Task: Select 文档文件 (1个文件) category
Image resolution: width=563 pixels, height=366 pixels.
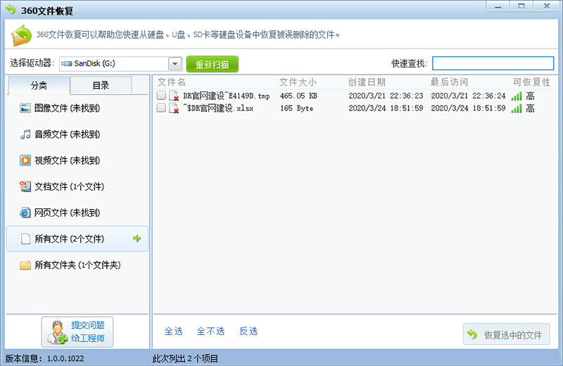Action: coord(77,187)
